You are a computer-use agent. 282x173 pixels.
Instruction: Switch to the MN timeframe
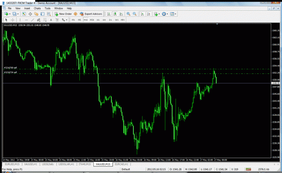pos(123,20)
